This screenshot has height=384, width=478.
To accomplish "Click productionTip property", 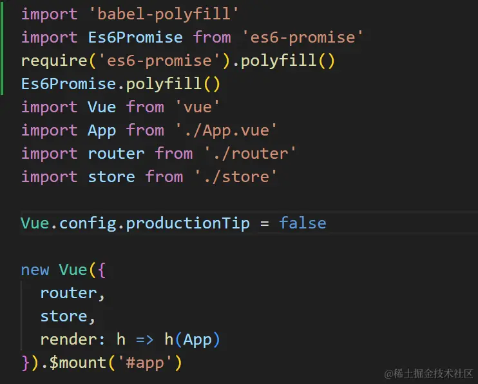I will point(188,223).
